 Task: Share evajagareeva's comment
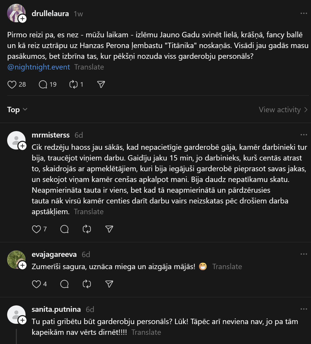point(109,284)
